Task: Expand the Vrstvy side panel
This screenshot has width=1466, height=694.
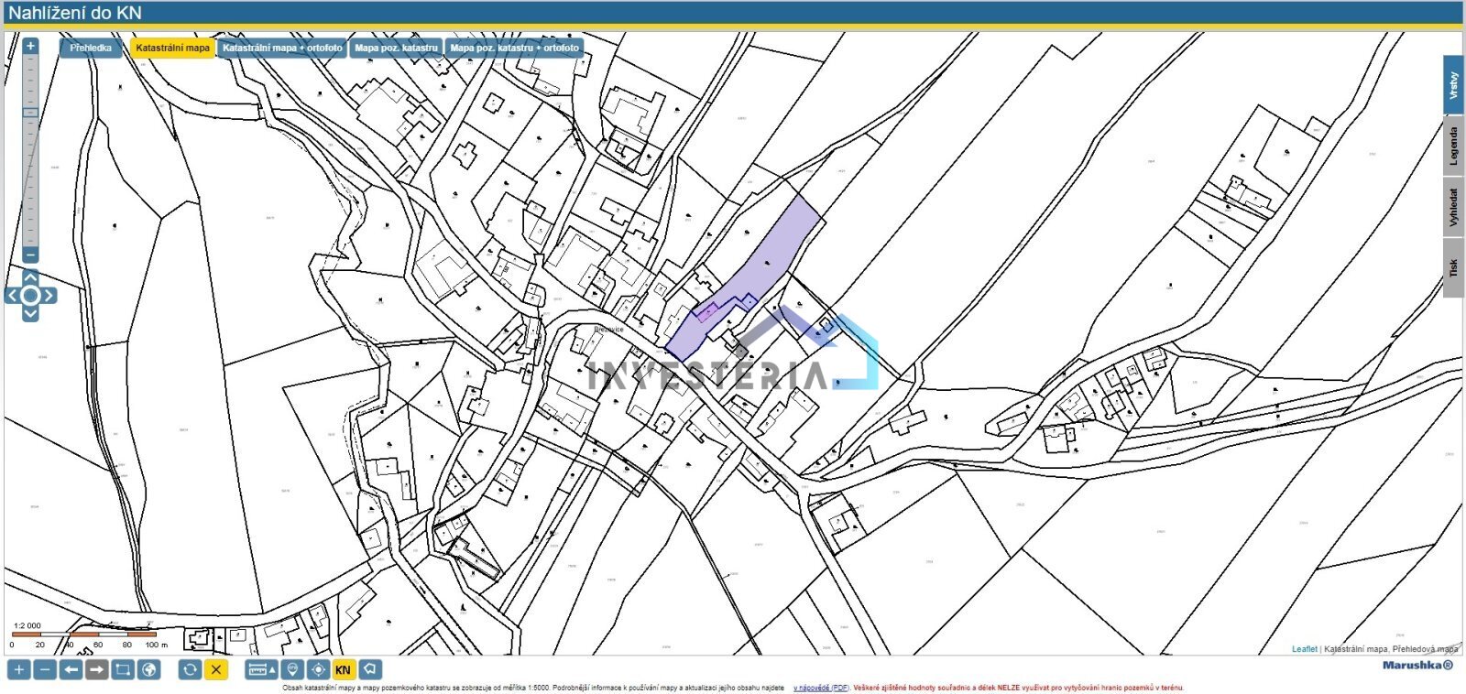Action: (1453, 85)
